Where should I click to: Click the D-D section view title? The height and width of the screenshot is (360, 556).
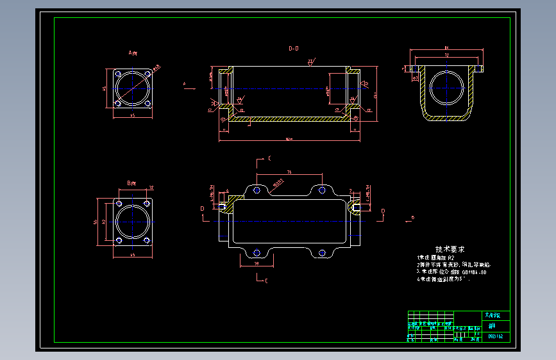tap(294, 49)
